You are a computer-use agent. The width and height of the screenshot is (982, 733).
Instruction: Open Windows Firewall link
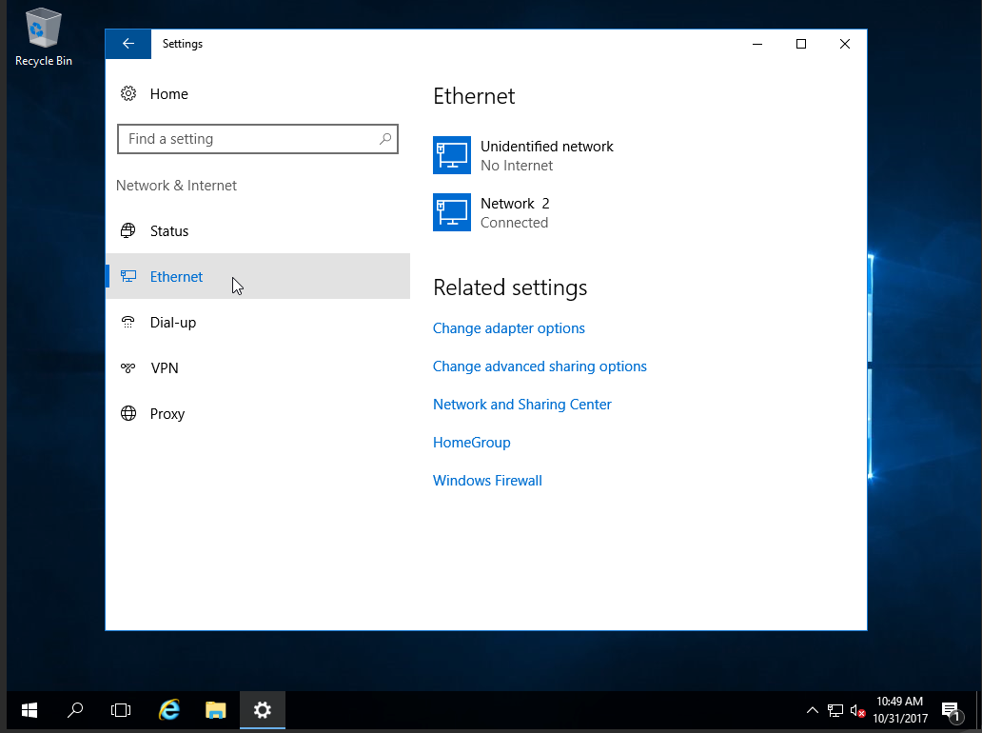(x=487, y=481)
